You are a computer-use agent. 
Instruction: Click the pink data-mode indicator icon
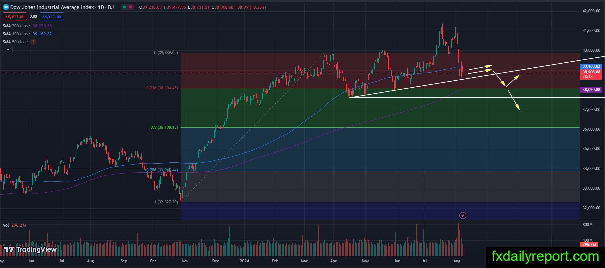[130, 7]
